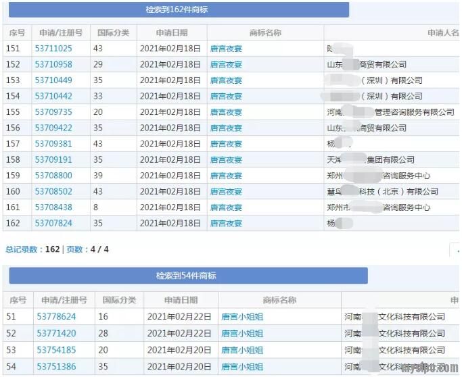
Task: Click the 商标名称 column header in lower table
Action: [279, 300]
